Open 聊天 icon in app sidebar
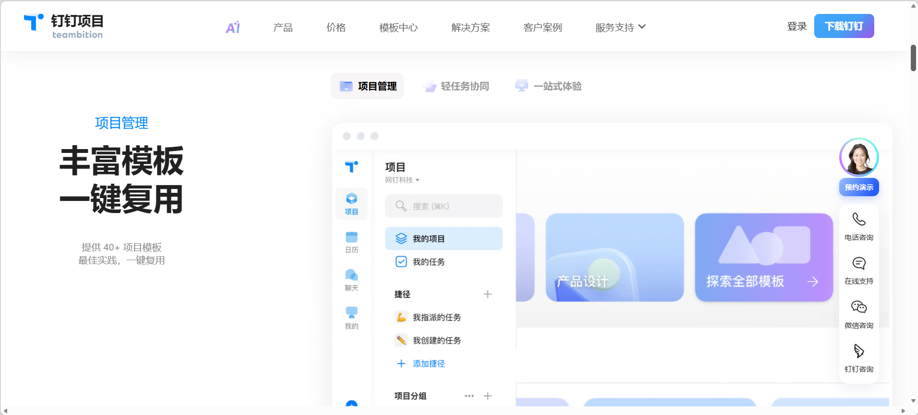 pyautogui.click(x=351, y=280)
